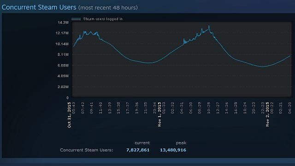Click the 6.08M y-axis label
The image size is (295, 166).
63,65
